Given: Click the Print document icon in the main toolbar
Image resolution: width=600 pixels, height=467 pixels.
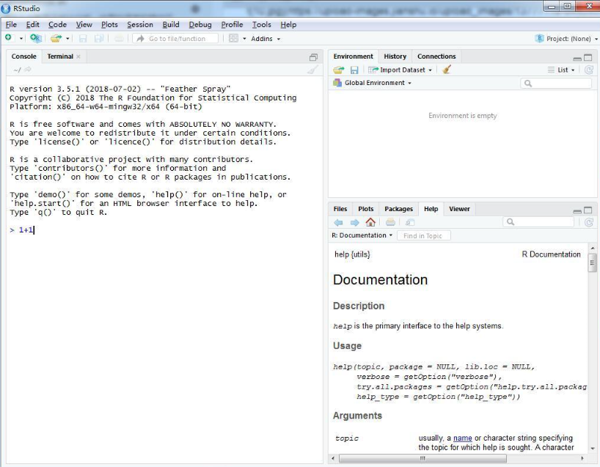Looking at the screenshot, I should click(x=119, y=38).
